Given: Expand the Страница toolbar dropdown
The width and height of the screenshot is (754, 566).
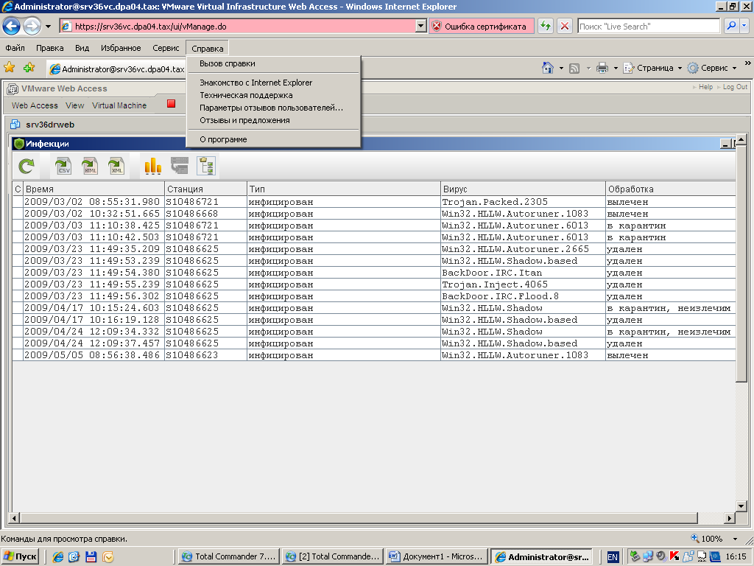Looking at the screenshot, I should click(x=680, y=68).
